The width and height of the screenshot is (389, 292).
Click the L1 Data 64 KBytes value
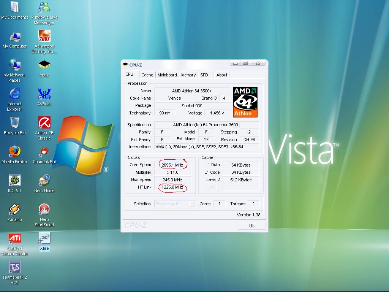pos(241,165)
